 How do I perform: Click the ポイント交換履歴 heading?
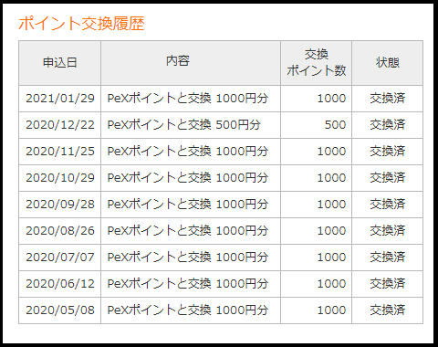coord(81,24)
